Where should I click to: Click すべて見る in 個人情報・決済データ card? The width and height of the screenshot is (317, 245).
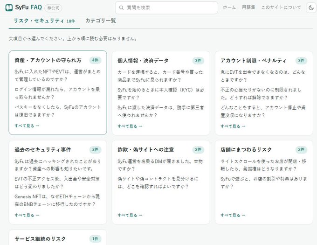coord(130,126)
